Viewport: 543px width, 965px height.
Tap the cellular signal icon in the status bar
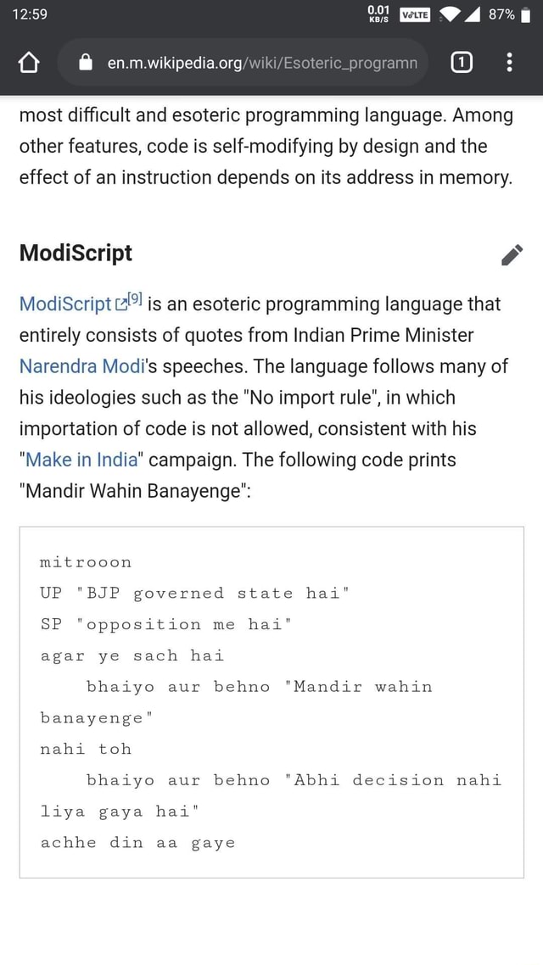click(472, 12)
